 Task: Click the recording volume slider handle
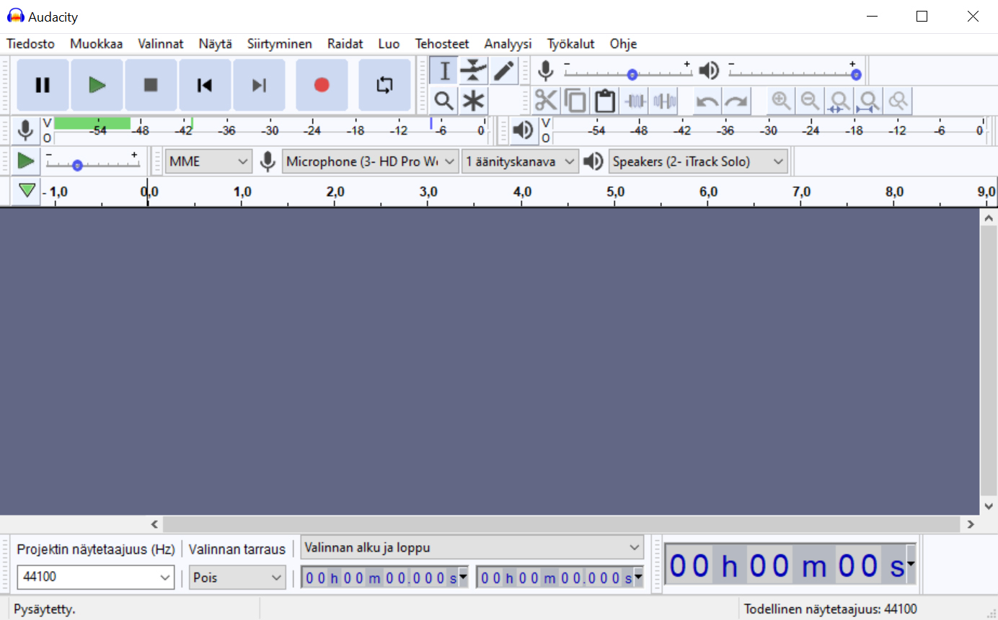[632, 74]
